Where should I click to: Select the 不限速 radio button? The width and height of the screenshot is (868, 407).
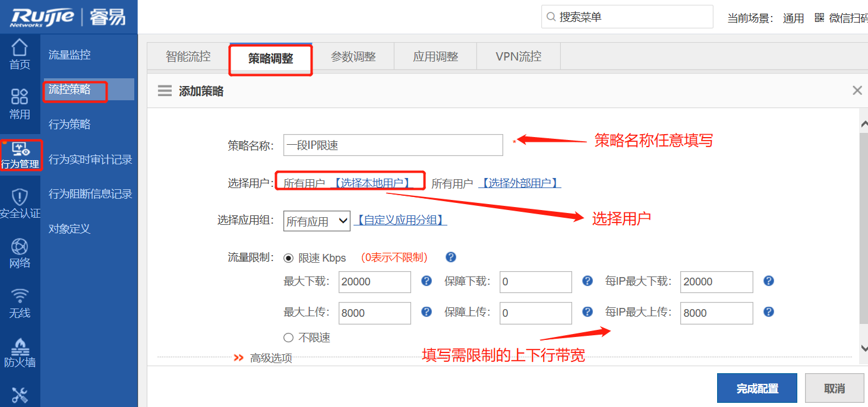[x=289, y=338]
